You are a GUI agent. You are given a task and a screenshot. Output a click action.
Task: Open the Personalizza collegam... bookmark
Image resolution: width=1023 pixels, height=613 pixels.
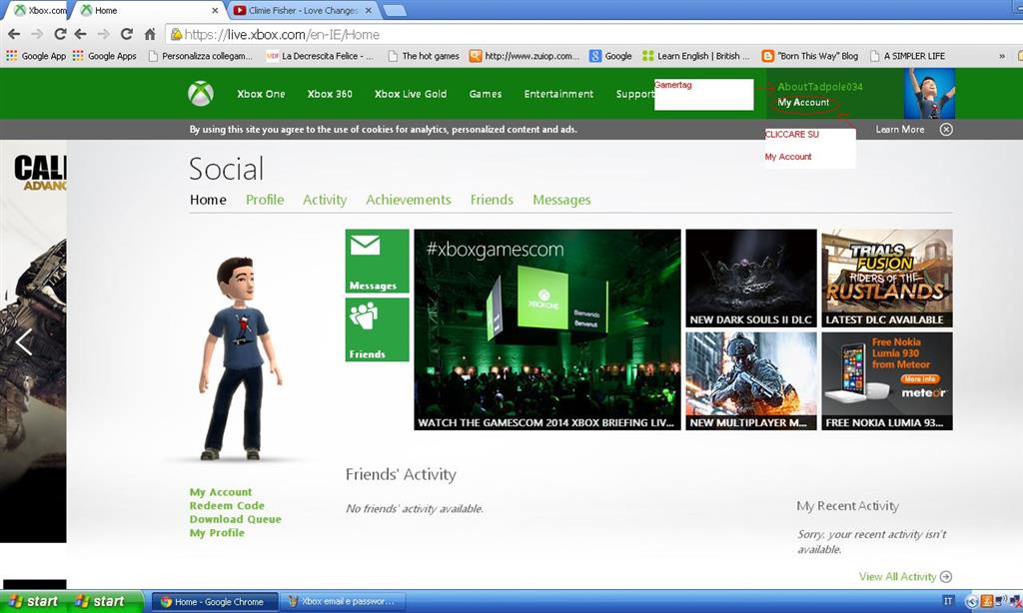[x=200, y=56]
